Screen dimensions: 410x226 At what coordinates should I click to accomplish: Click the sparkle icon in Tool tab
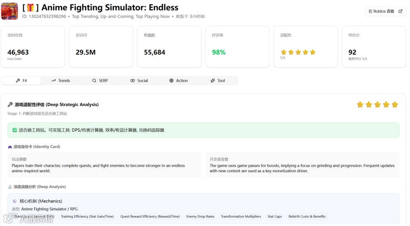click(213, 80)
